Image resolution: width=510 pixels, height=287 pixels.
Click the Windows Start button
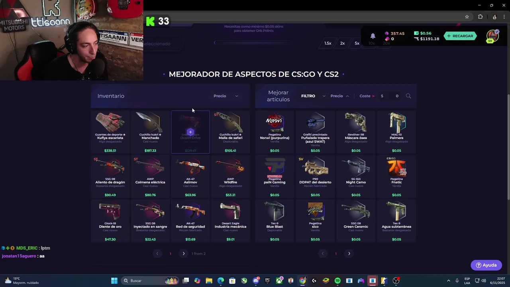pos(114,281)
